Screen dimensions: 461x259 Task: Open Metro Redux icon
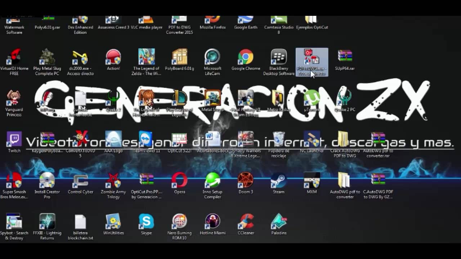coord(279,98)
